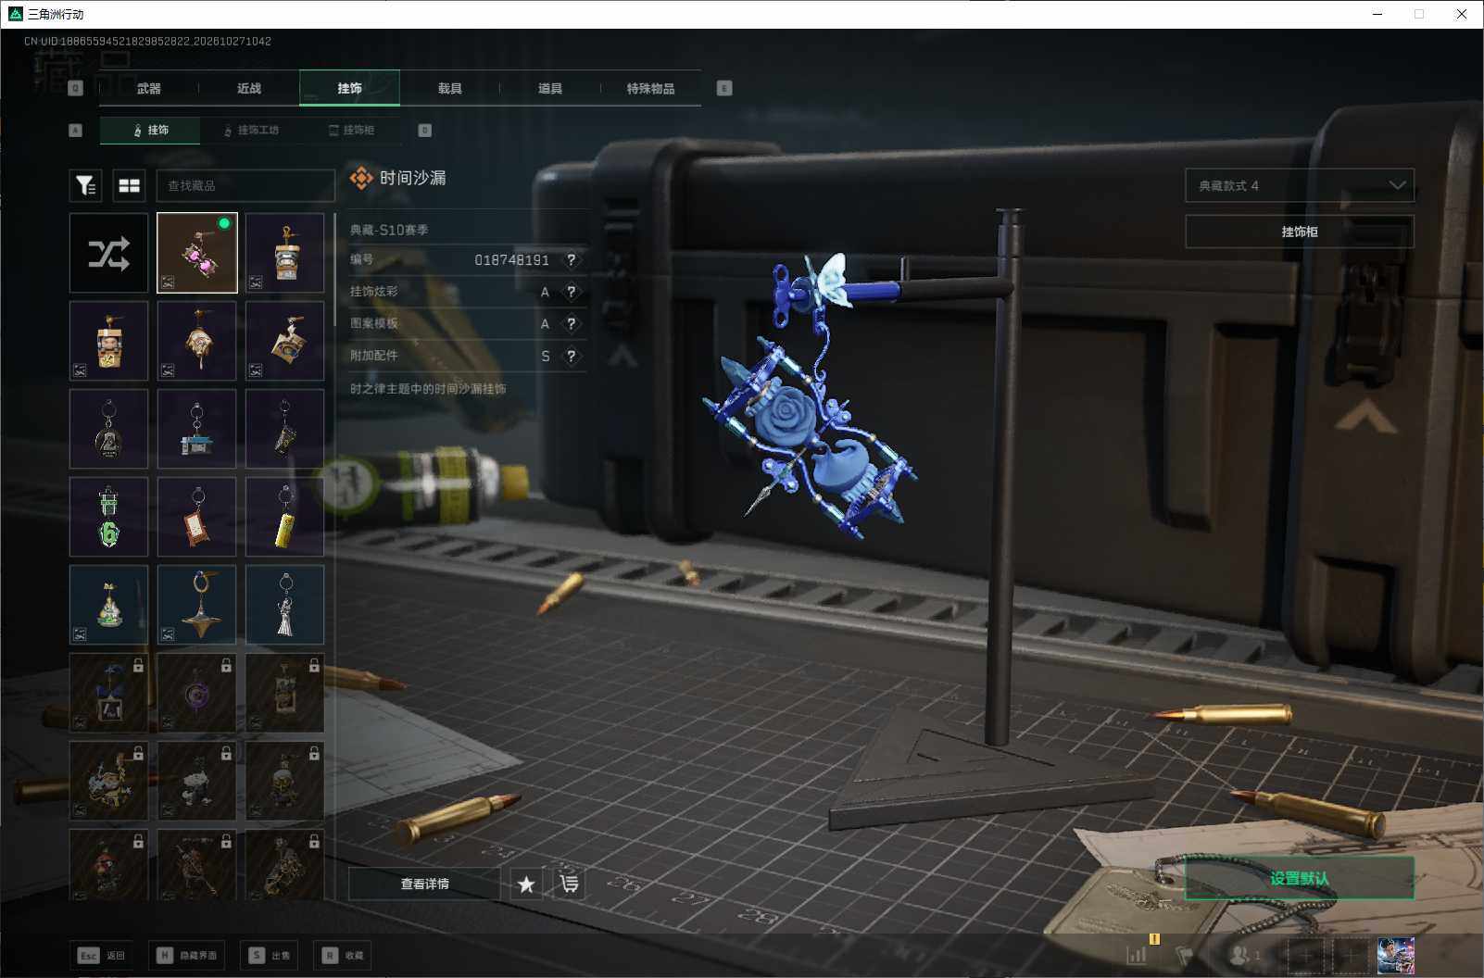Open the shopping cart list icon
Viewport: 1484px width, 978px height.
point(570,884)
